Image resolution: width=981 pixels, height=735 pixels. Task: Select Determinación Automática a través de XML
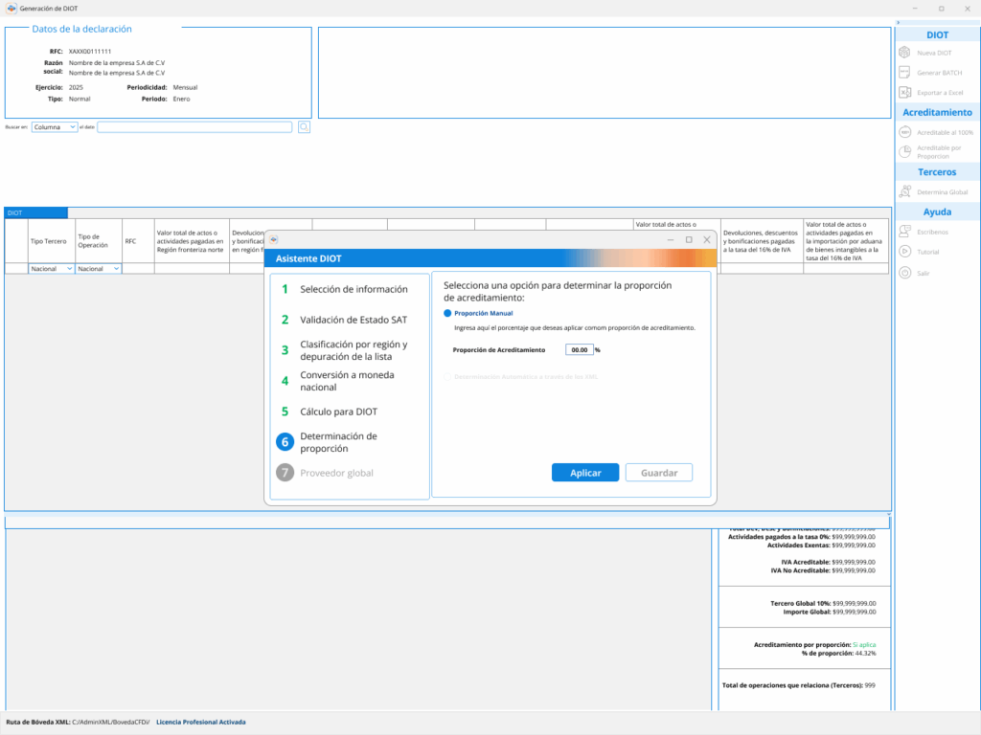[446, 377]
